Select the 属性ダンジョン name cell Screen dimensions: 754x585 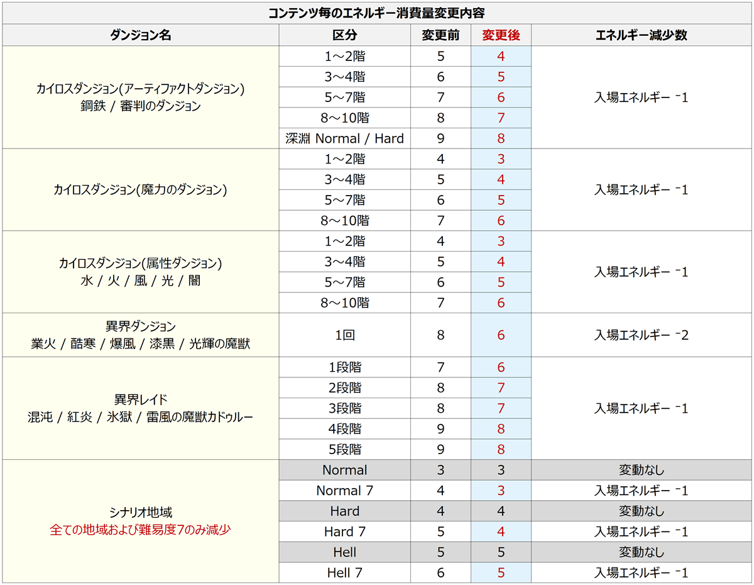coord(140,272)
